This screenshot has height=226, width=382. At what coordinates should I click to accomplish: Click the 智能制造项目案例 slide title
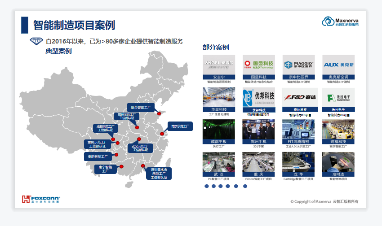(74, 25)
